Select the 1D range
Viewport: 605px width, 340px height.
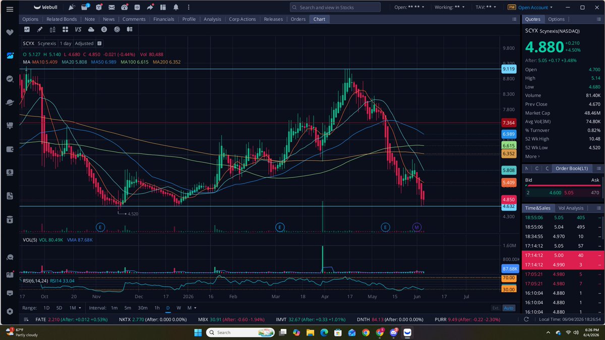(46, 308)
